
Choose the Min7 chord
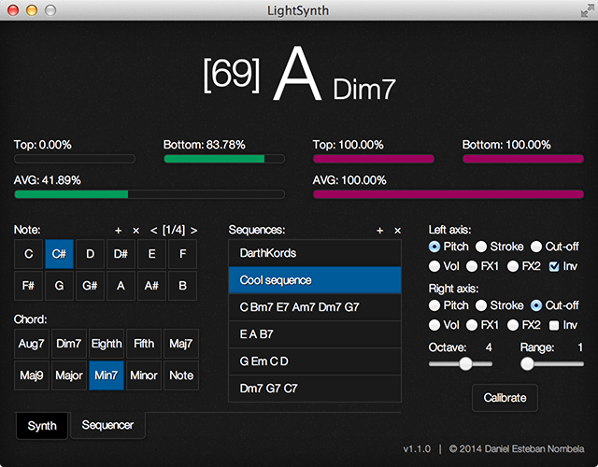point(107,375)
